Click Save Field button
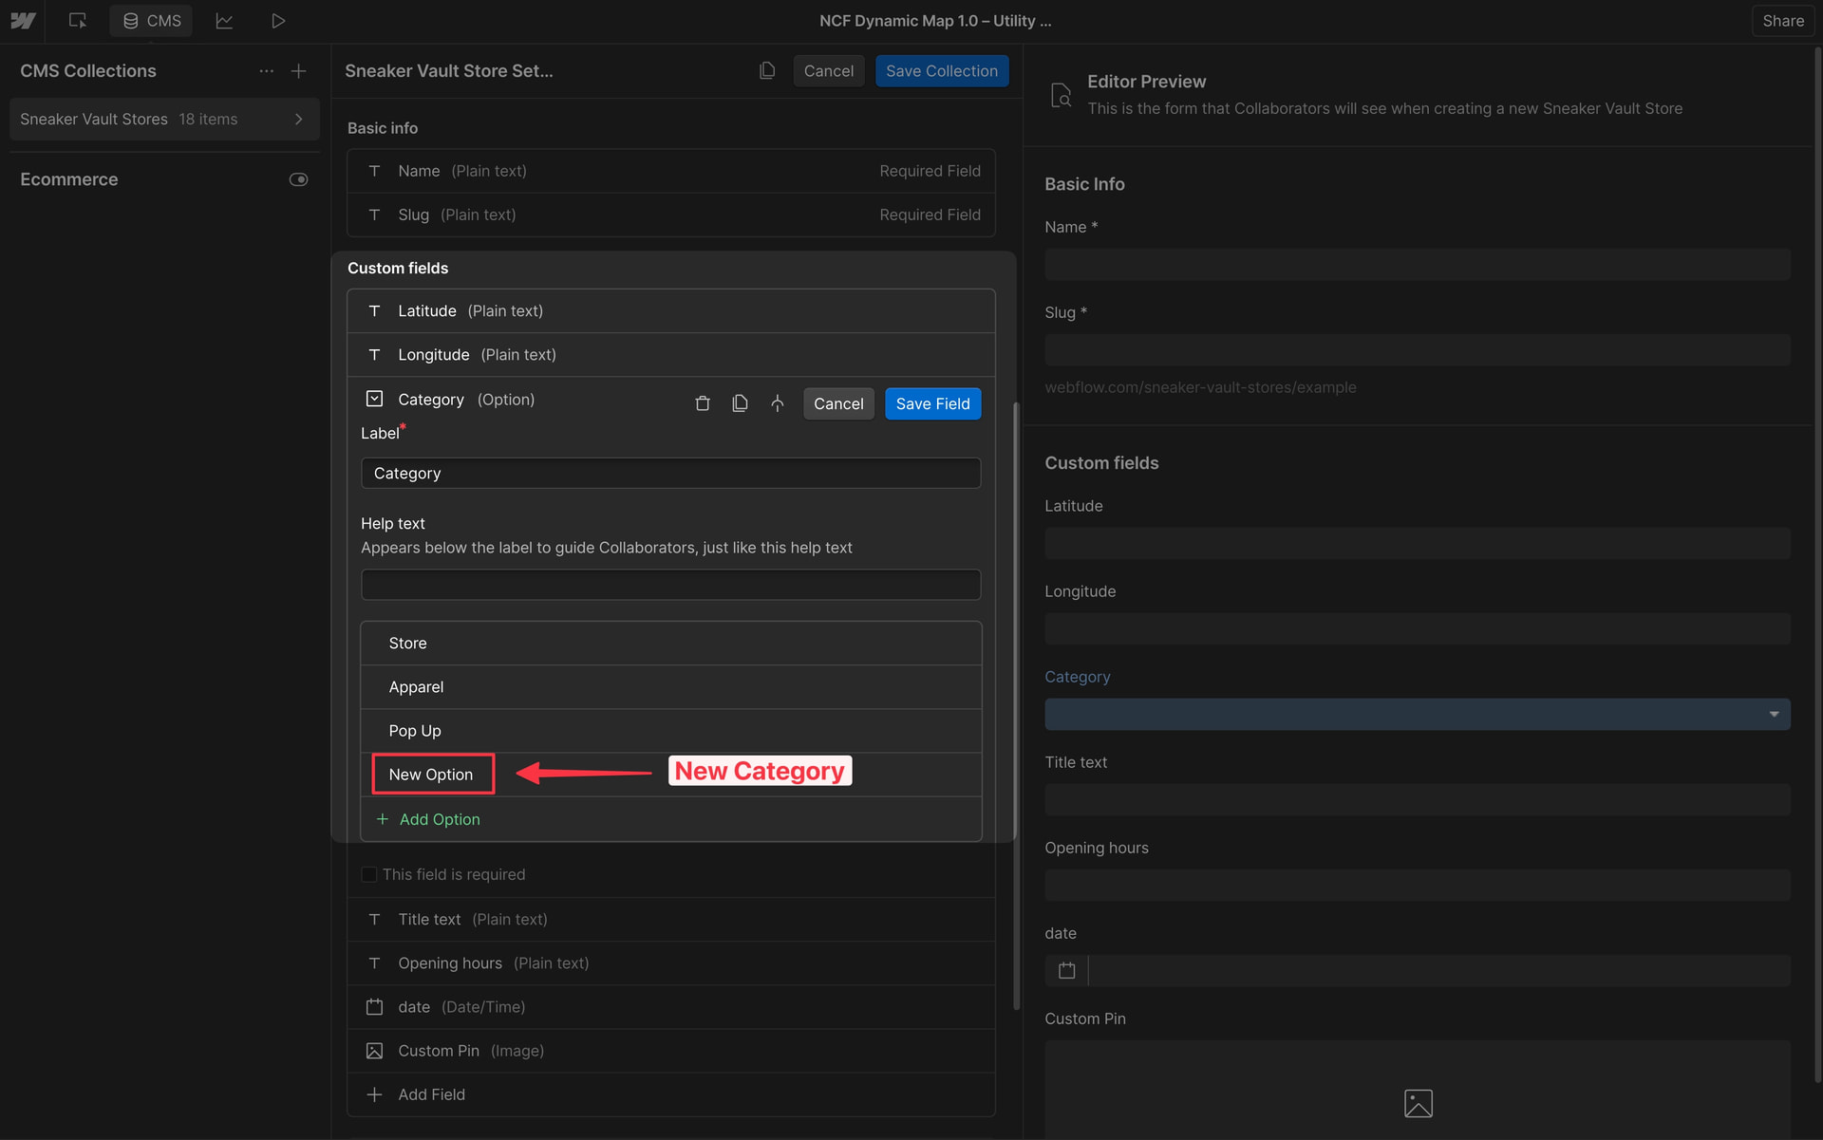This screenshot has height=1140, width=1823. 933,403
